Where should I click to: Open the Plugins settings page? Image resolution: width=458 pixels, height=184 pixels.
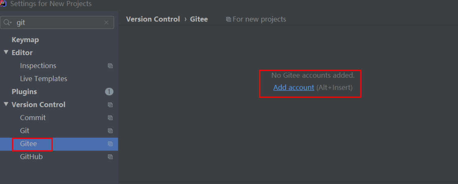(x=24, y=92)
